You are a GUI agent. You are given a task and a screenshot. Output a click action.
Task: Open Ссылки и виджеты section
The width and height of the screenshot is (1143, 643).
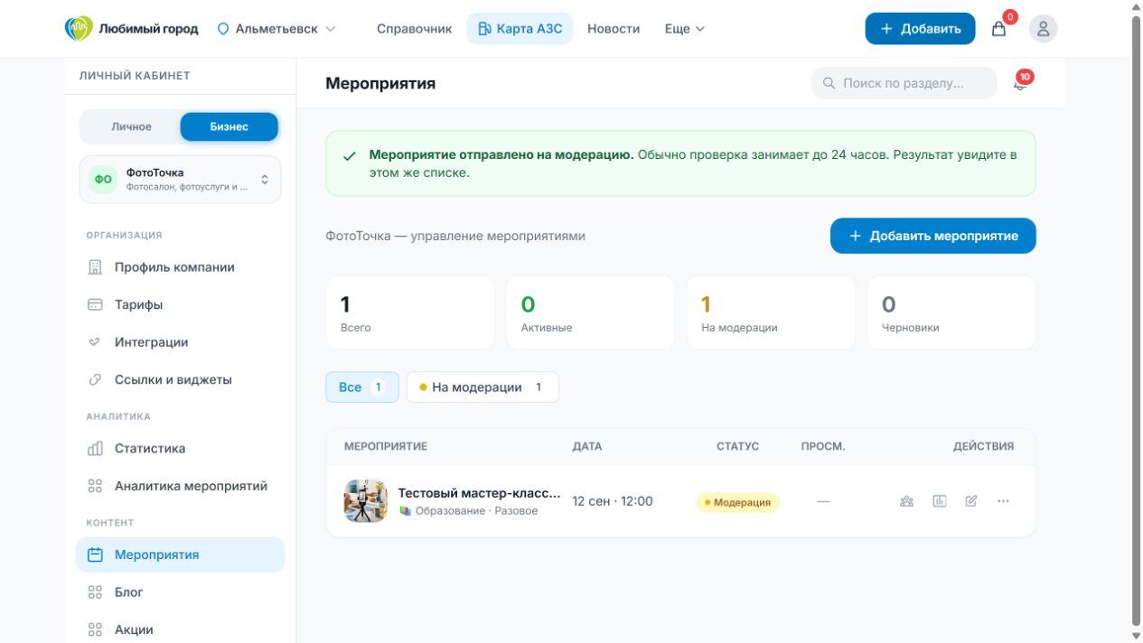click(x=180, y=380)
